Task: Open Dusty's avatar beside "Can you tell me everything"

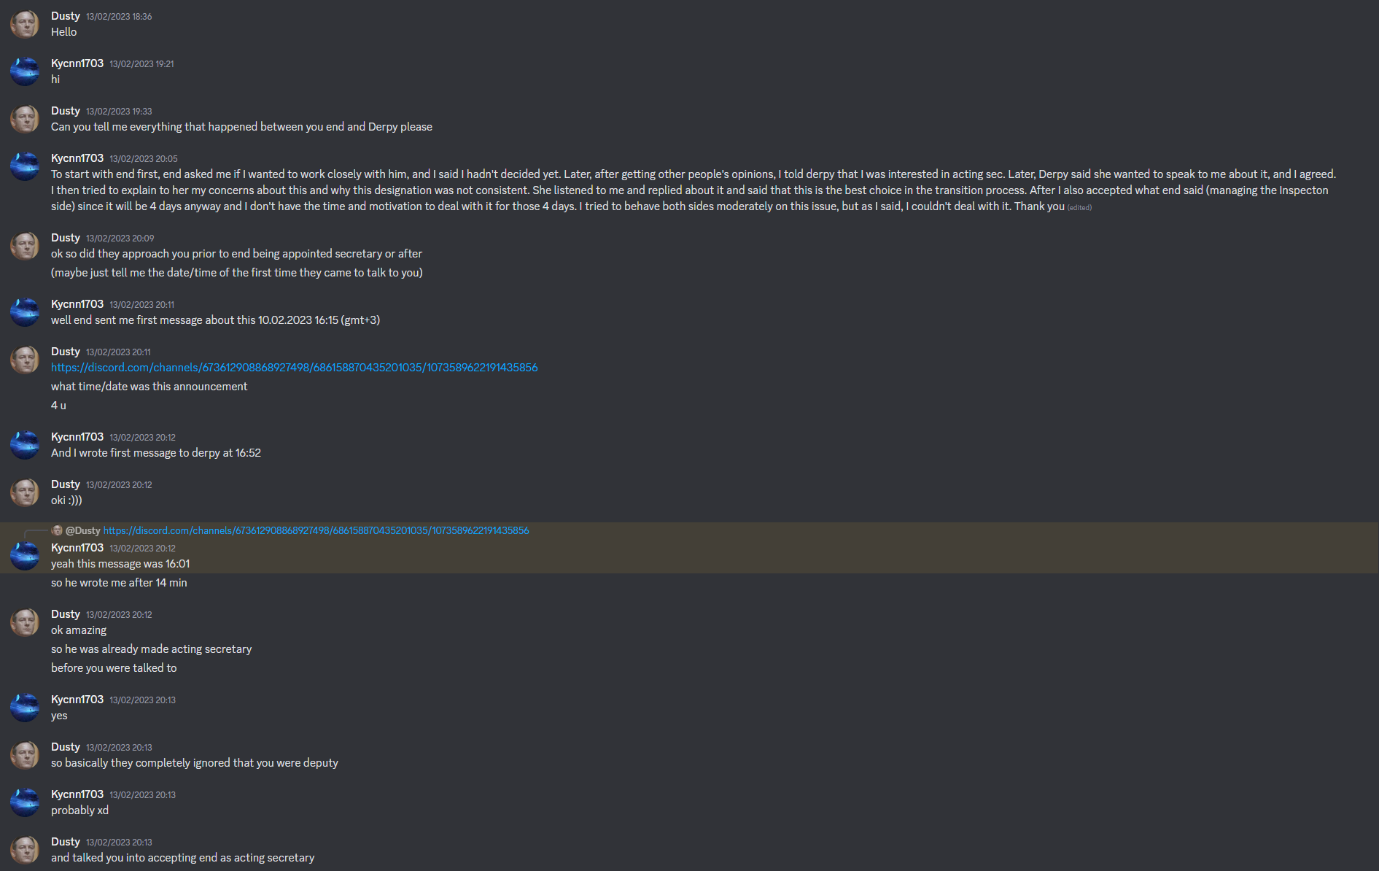Action: click(25, 119)
